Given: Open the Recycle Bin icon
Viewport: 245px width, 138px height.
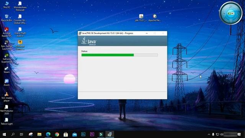Looking at the screenshot, I should click(7, 18).
